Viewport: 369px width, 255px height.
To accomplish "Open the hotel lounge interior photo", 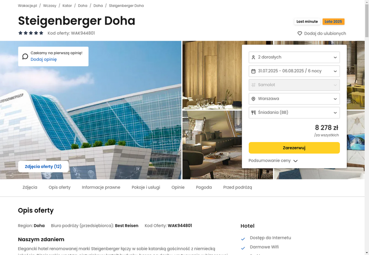I will pos(212,145).
